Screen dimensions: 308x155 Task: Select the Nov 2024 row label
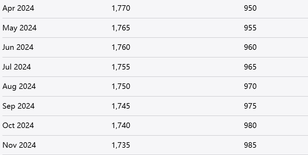(19, 145)
